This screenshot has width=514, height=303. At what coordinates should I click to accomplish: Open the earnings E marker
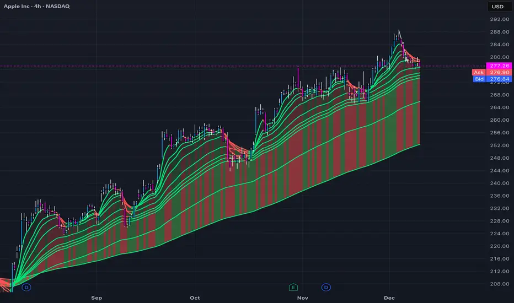[x=293, y=287]
